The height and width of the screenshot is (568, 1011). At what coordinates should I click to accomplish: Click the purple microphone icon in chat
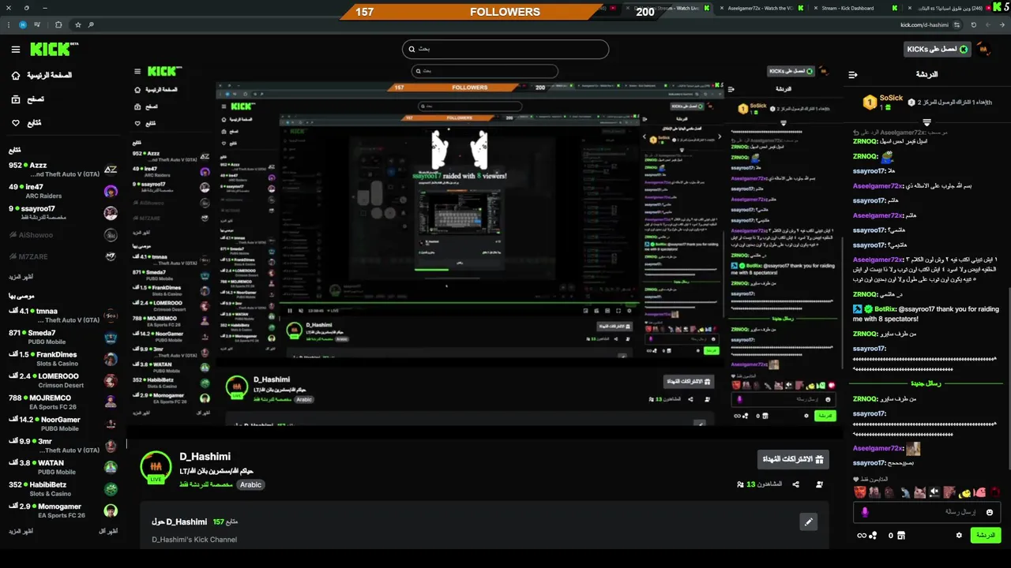865,512
